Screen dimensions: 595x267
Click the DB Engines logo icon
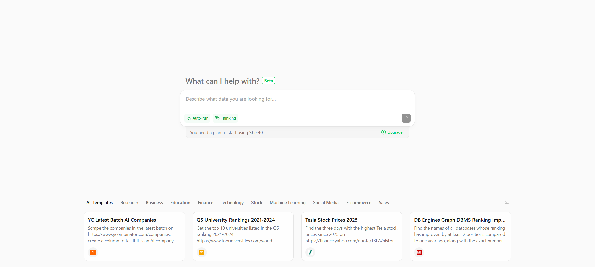[x=419, y=252]
